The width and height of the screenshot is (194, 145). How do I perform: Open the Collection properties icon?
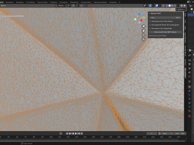tap(190, 82)
